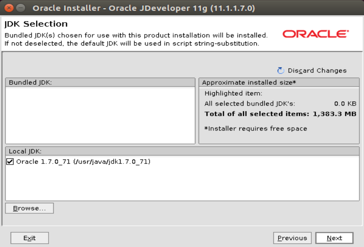This screenshot has width=364, height=247.
Task: Click the 1,383.3 MB total value
Action: pyautogui.click(x=334, y=114)
